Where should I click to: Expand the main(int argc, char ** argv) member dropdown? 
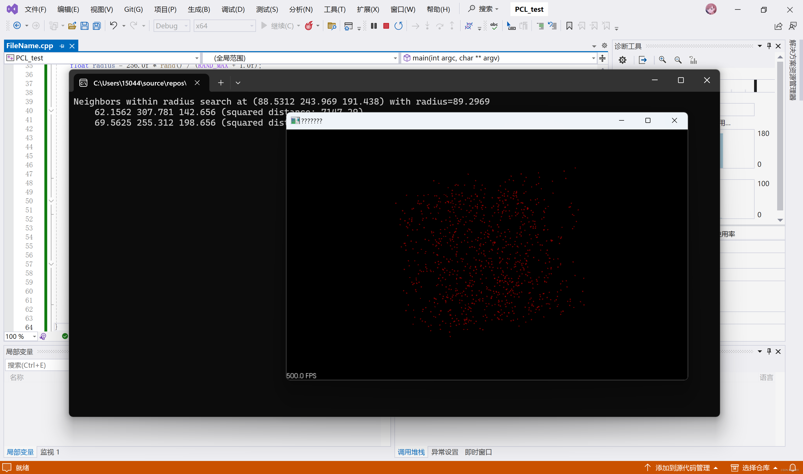[x=593, y=58]
